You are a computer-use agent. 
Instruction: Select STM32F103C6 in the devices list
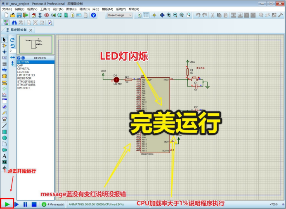[26, 81]
